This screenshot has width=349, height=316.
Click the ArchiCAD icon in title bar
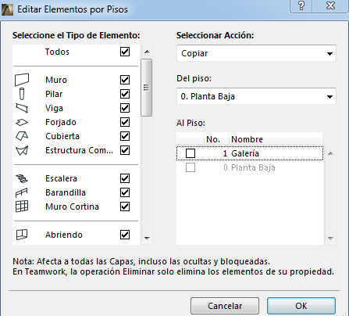point(7,9)
